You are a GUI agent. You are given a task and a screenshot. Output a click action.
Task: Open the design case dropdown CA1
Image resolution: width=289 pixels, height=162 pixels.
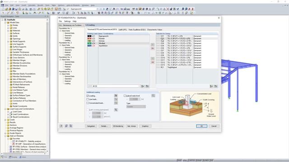tap(71, 25)
